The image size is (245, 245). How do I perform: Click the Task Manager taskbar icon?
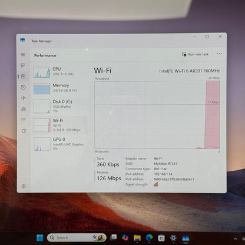click(186, 238)
